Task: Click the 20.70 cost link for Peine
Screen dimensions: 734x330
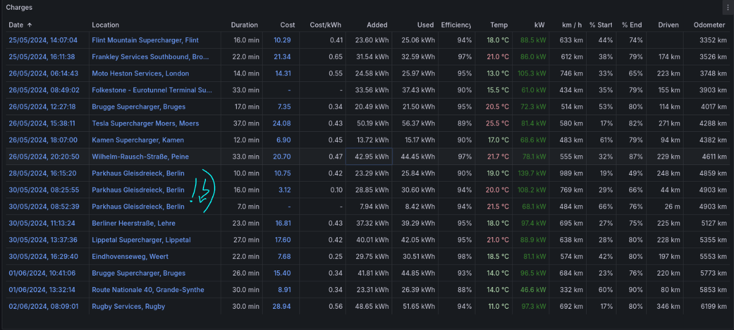Action: (x=282, y=156)
